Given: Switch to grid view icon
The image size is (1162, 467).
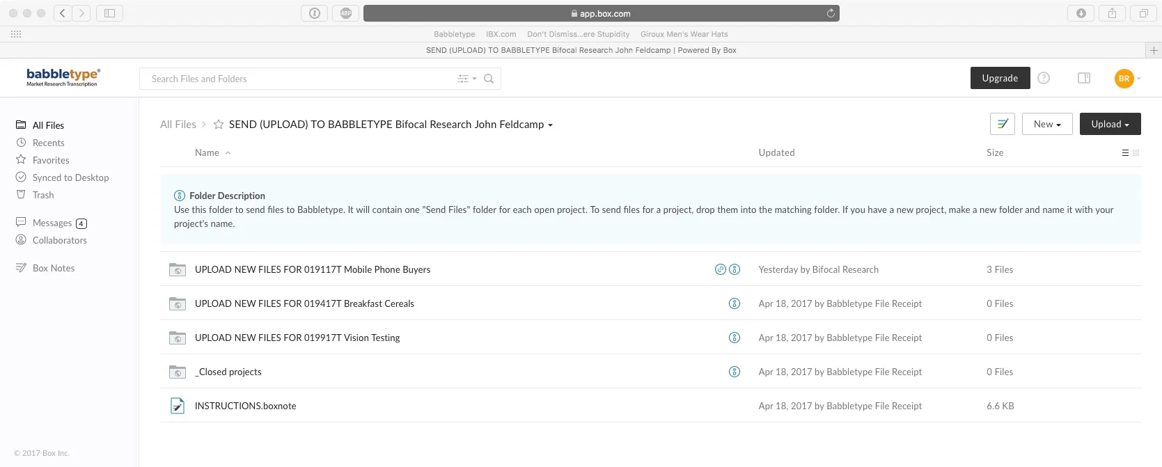Looking at the screenshot, I should coord(1136,153).
